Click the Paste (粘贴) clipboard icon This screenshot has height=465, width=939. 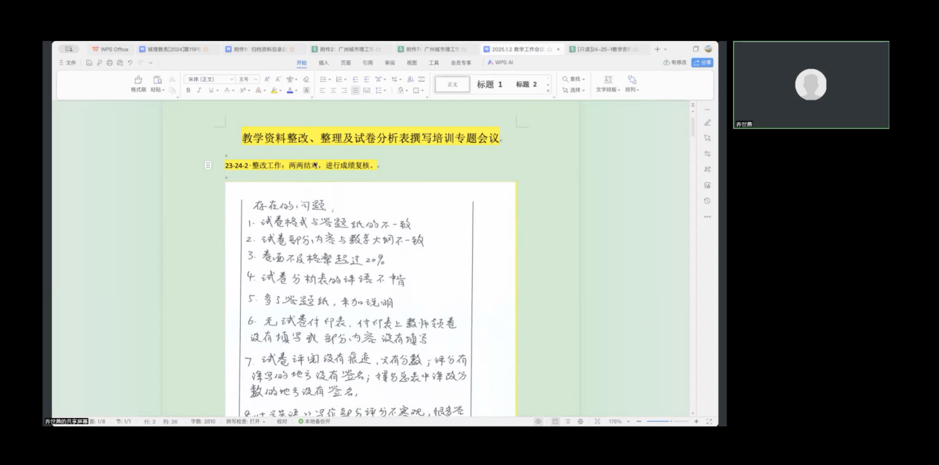coord(157,80)
